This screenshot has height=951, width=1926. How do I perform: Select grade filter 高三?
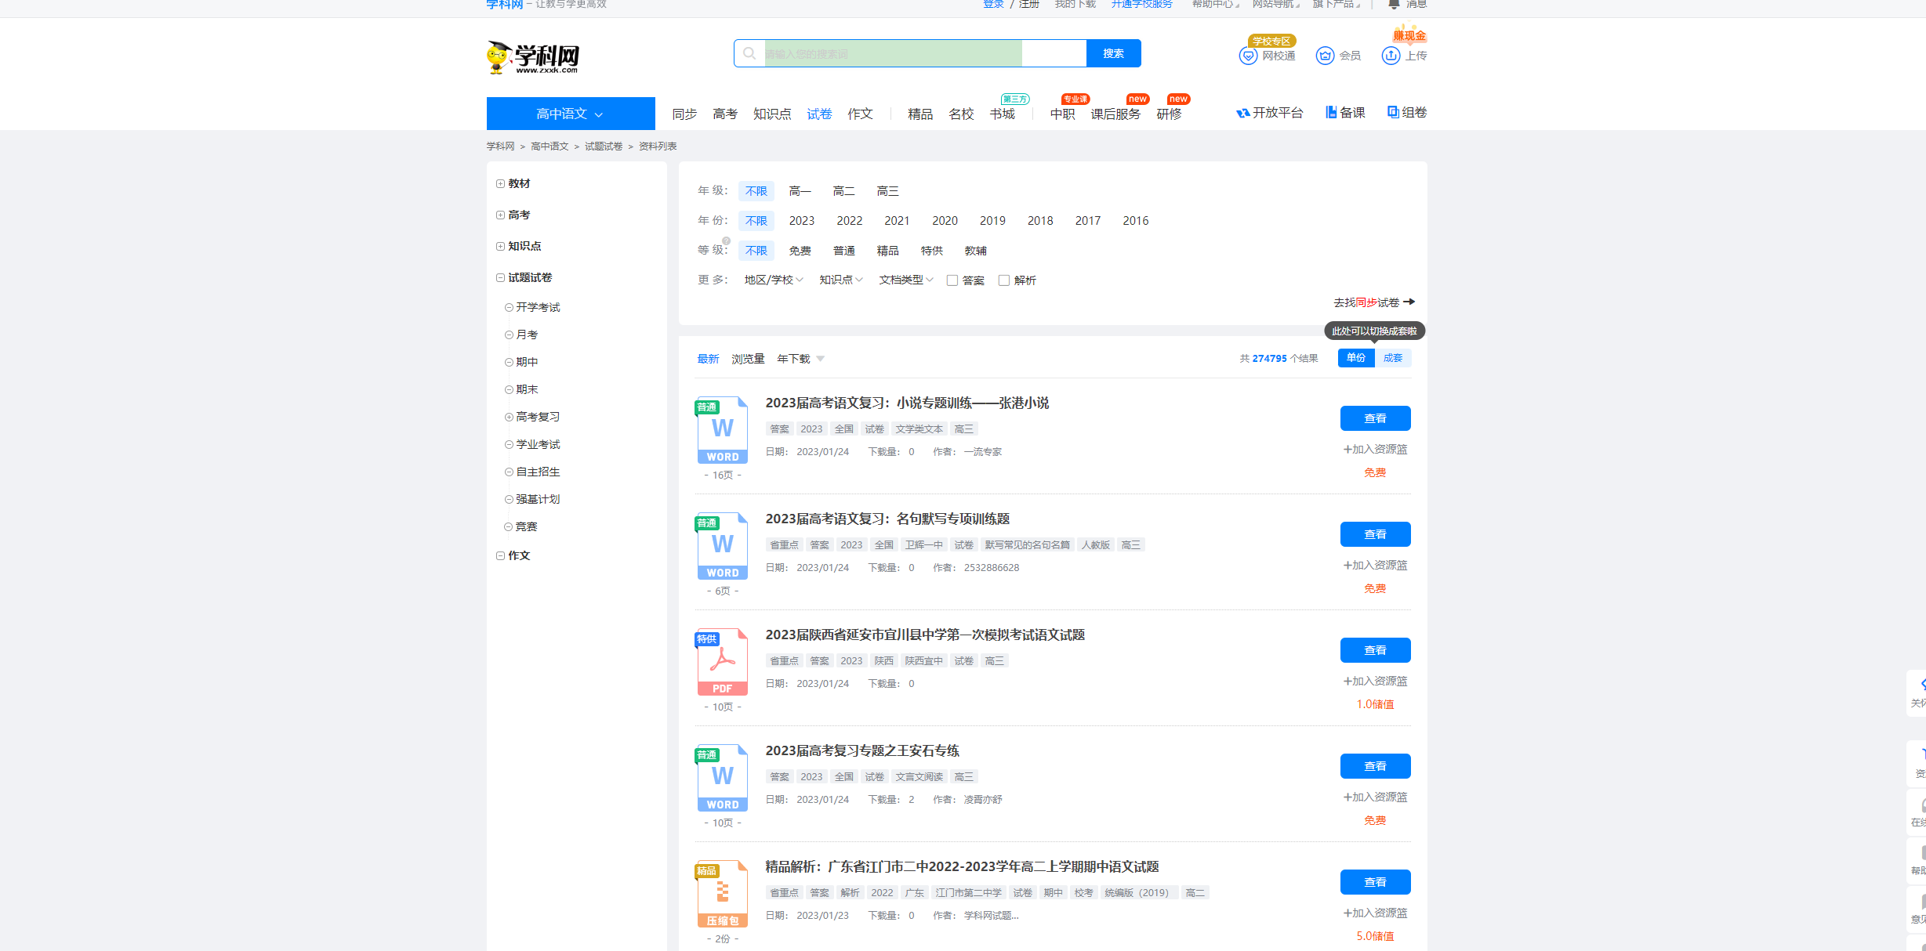pyautogui.click(x=887, y=191)
